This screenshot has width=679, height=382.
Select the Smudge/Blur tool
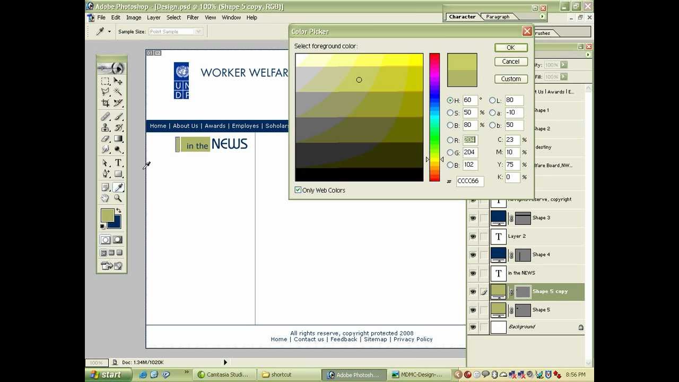point(105,150)
